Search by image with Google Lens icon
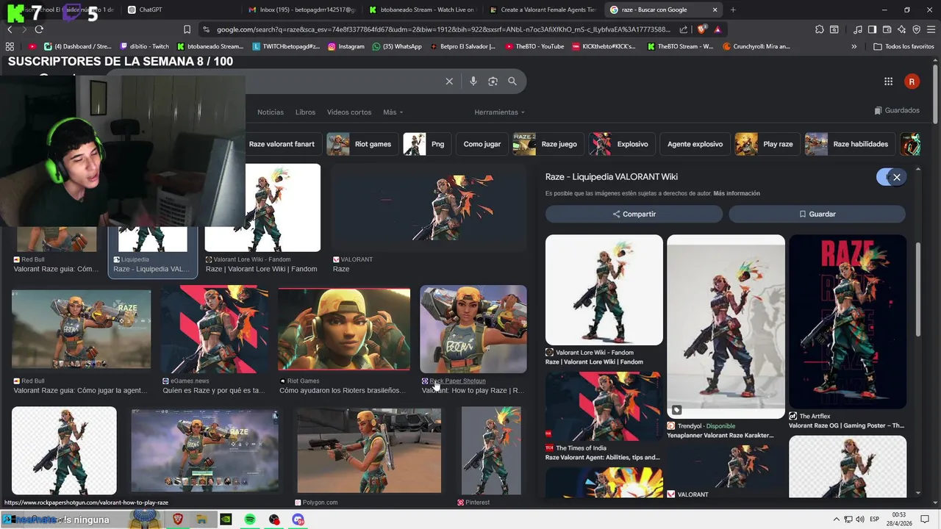This screenshot has height=529, width=941. tap(493, 82)
